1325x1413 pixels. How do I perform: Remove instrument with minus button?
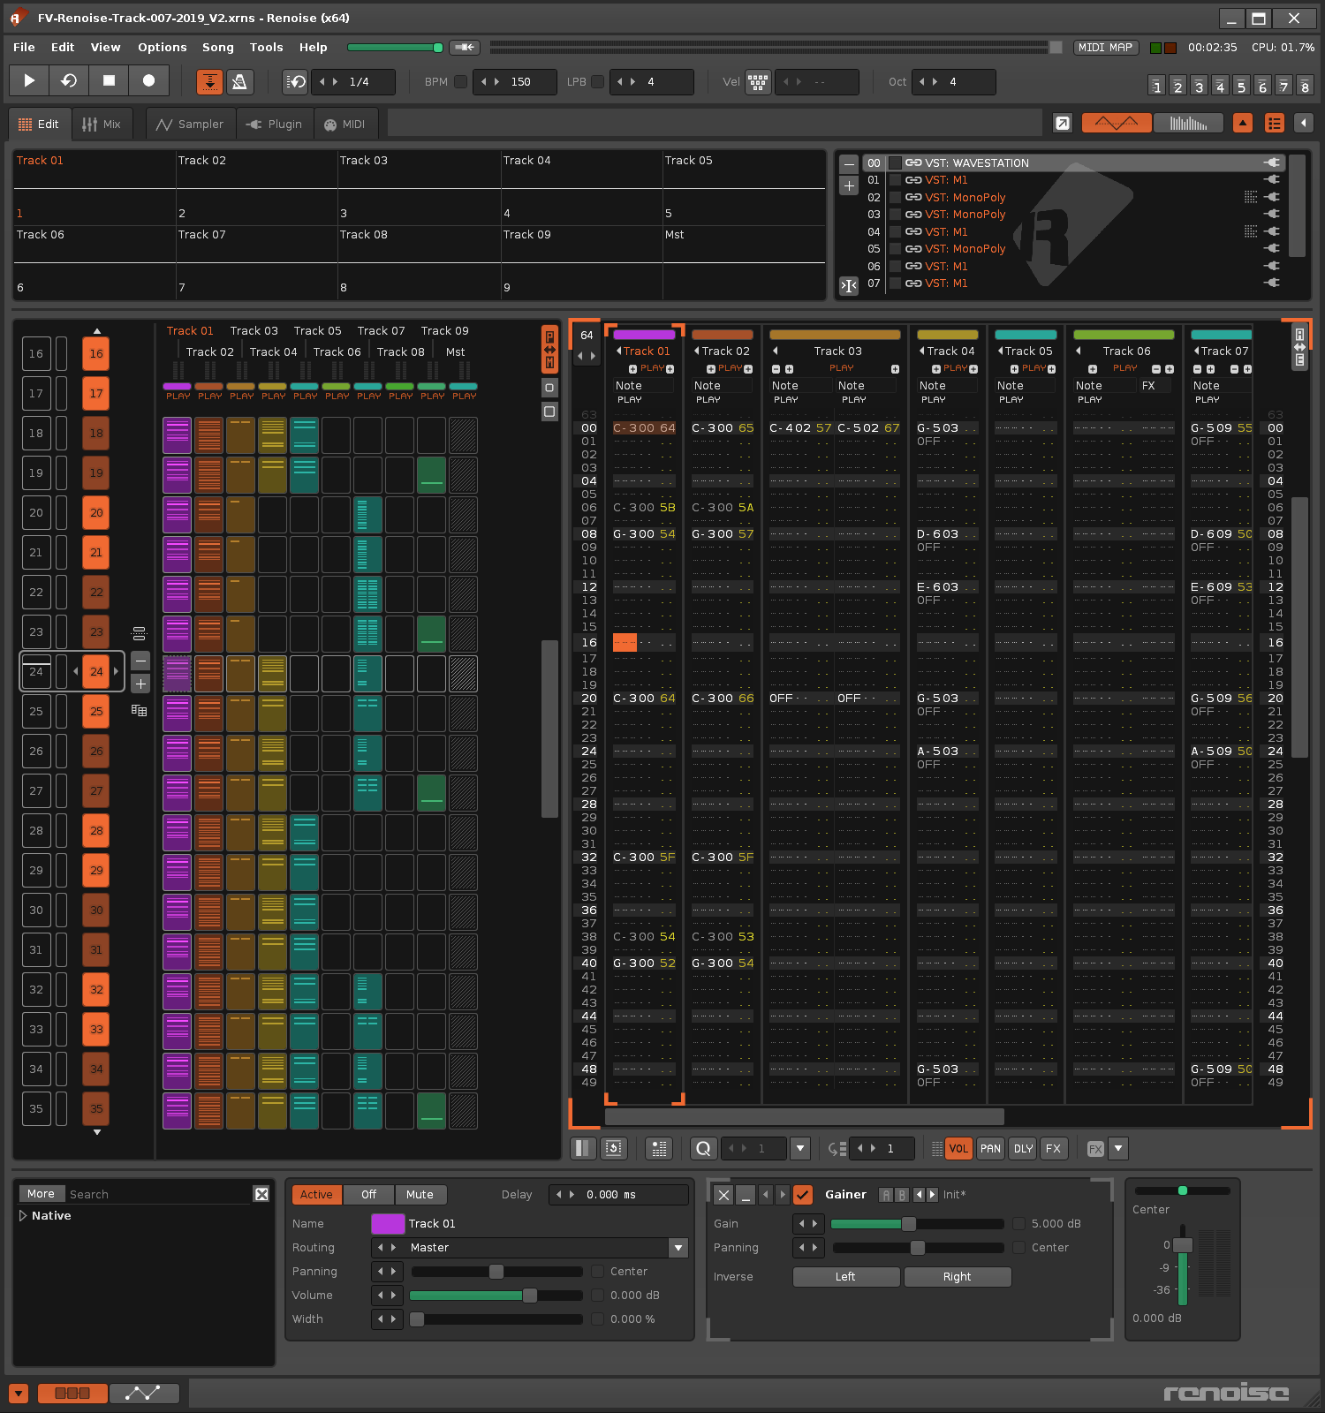pos(849,163)
